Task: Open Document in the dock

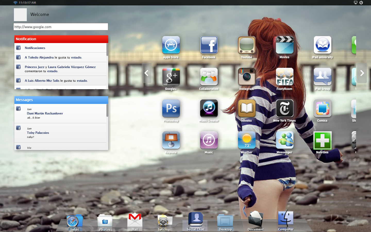Action: [255, 221]
